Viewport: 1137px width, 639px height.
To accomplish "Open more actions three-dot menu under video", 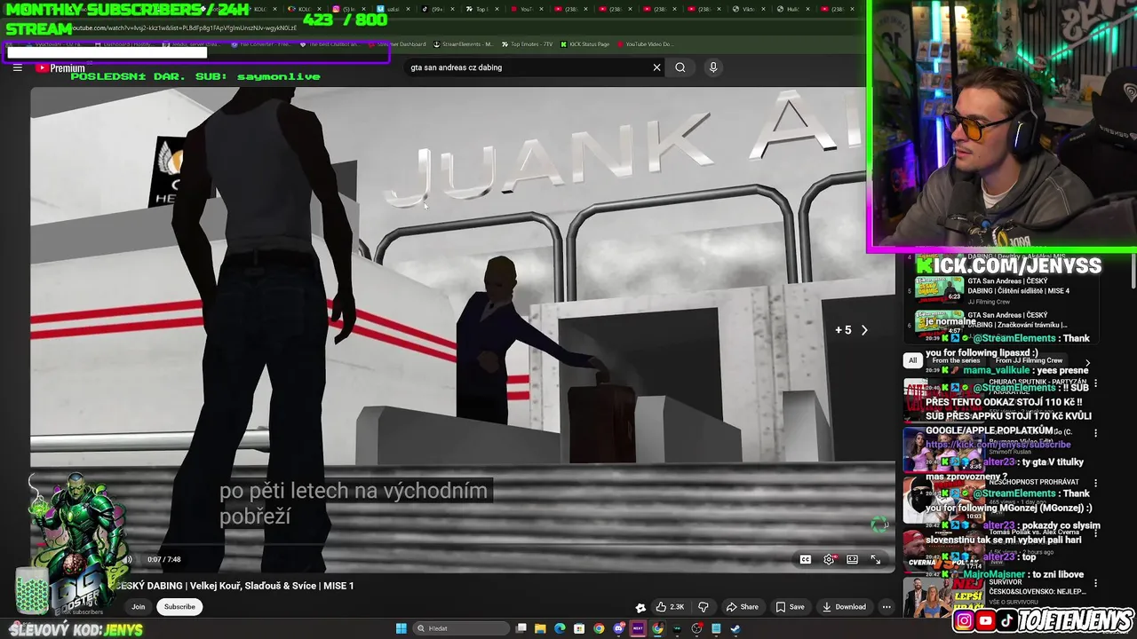I will (x=886, y=607).
